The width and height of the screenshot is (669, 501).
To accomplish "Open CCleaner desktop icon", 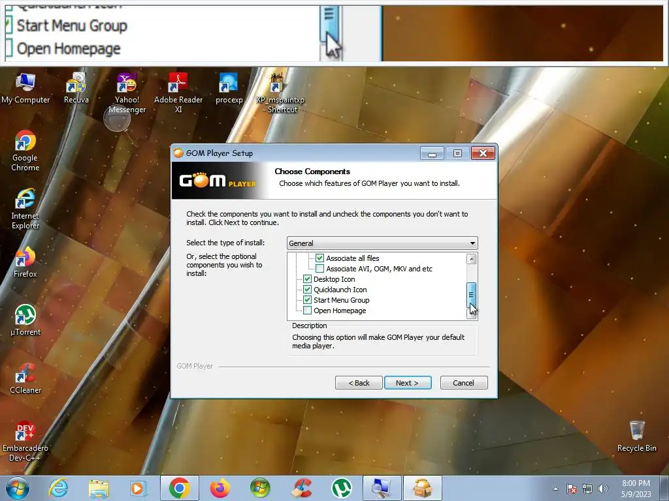I will (25, 378).
